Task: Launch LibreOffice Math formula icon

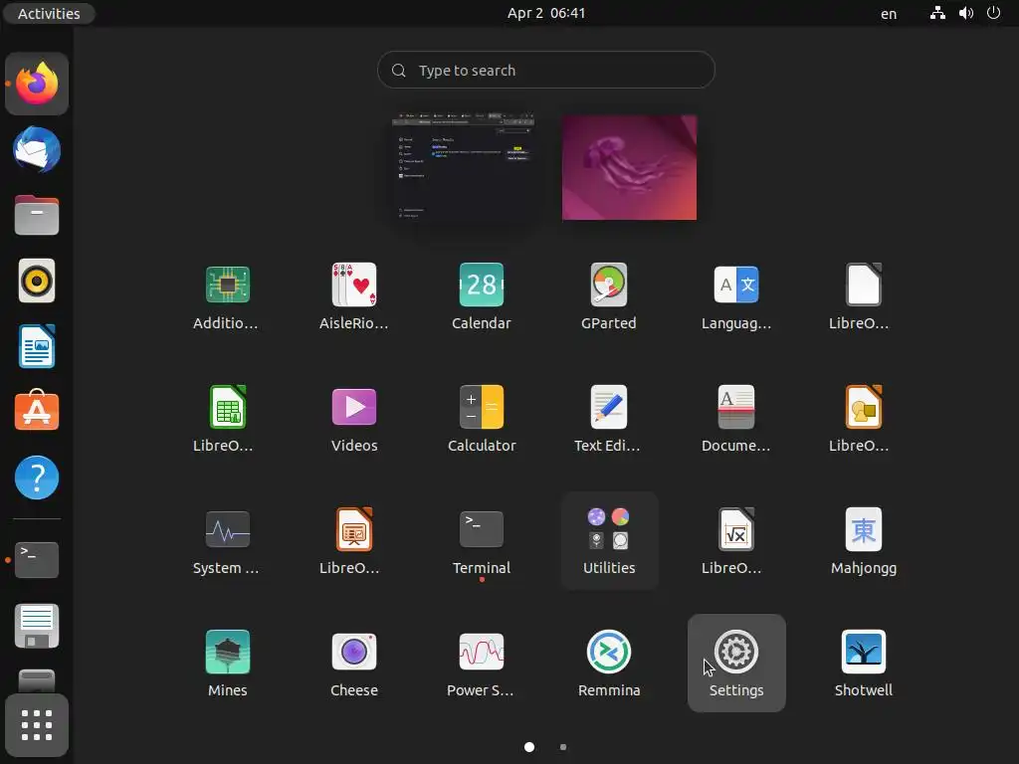Action: pyautogui.click(x=736, y=529)
